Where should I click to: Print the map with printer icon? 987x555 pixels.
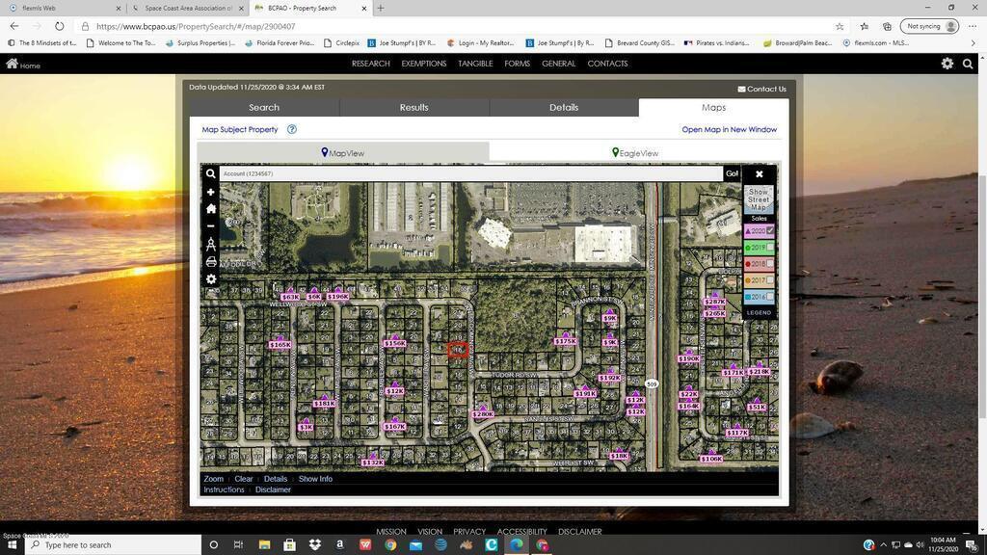click(210, 261)
